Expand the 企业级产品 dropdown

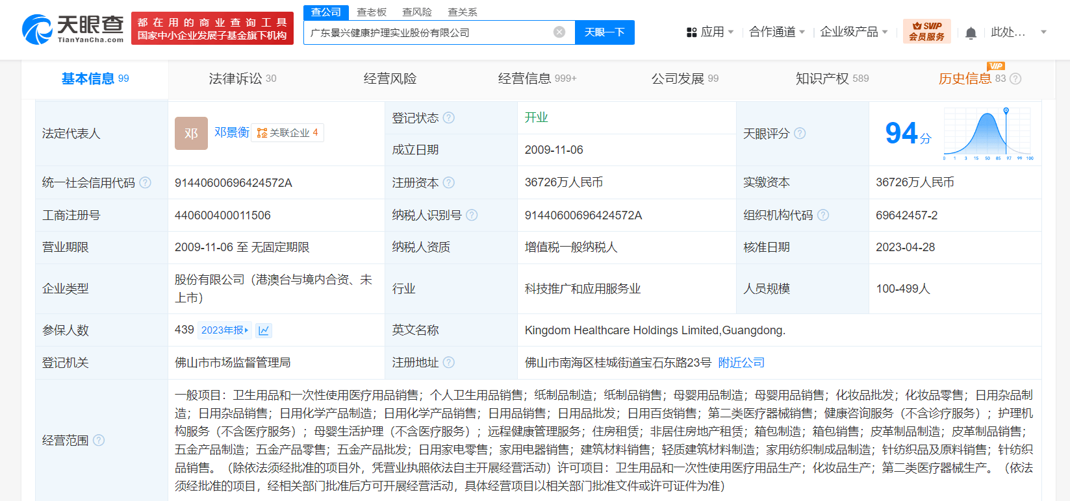pyautogui.click(x=854, y=32)
